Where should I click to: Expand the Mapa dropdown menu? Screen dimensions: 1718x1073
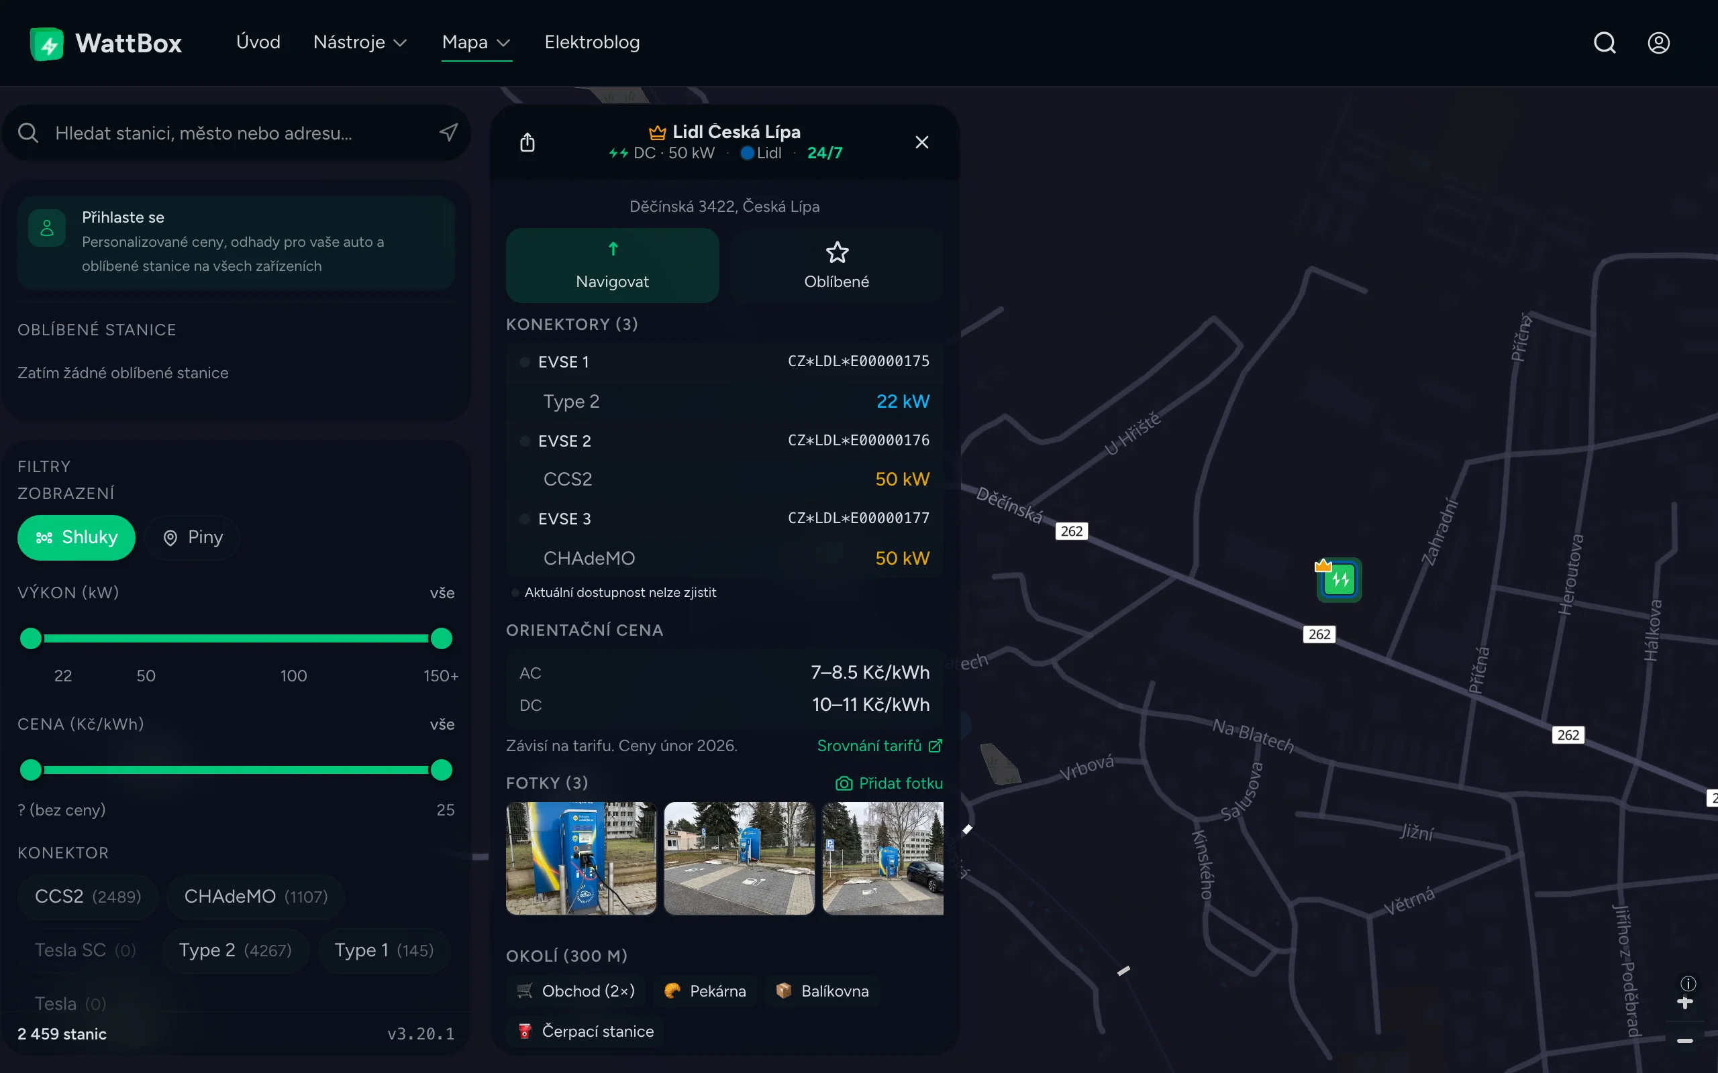(x=476, y=42)
